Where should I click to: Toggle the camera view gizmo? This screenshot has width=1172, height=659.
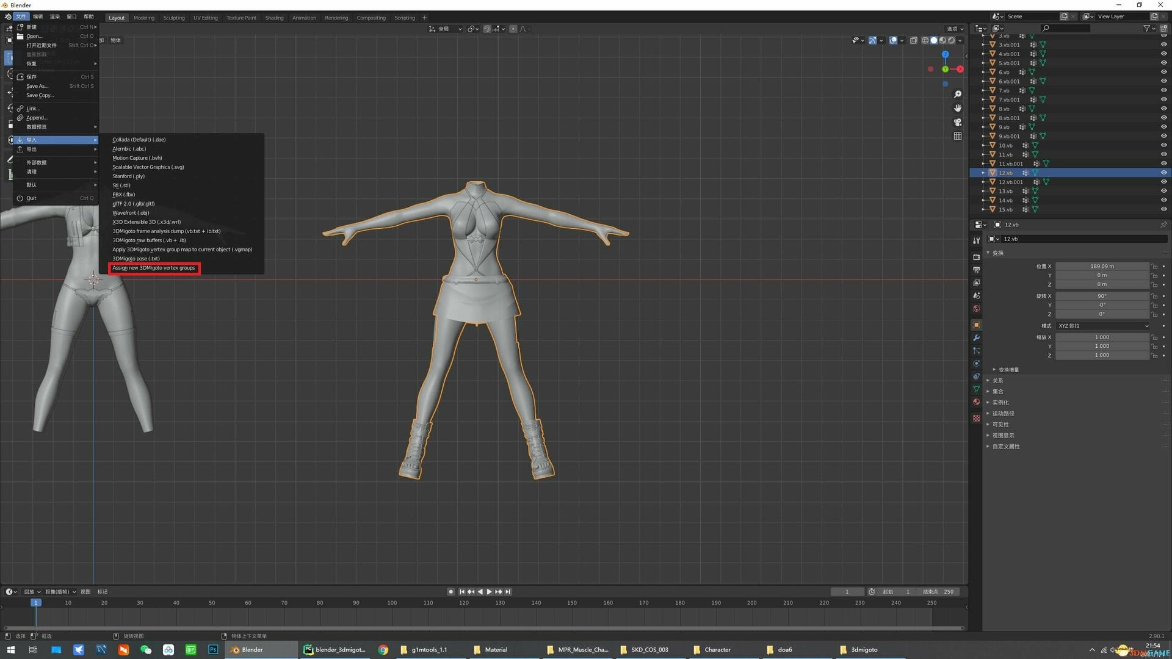click(957, 122)
